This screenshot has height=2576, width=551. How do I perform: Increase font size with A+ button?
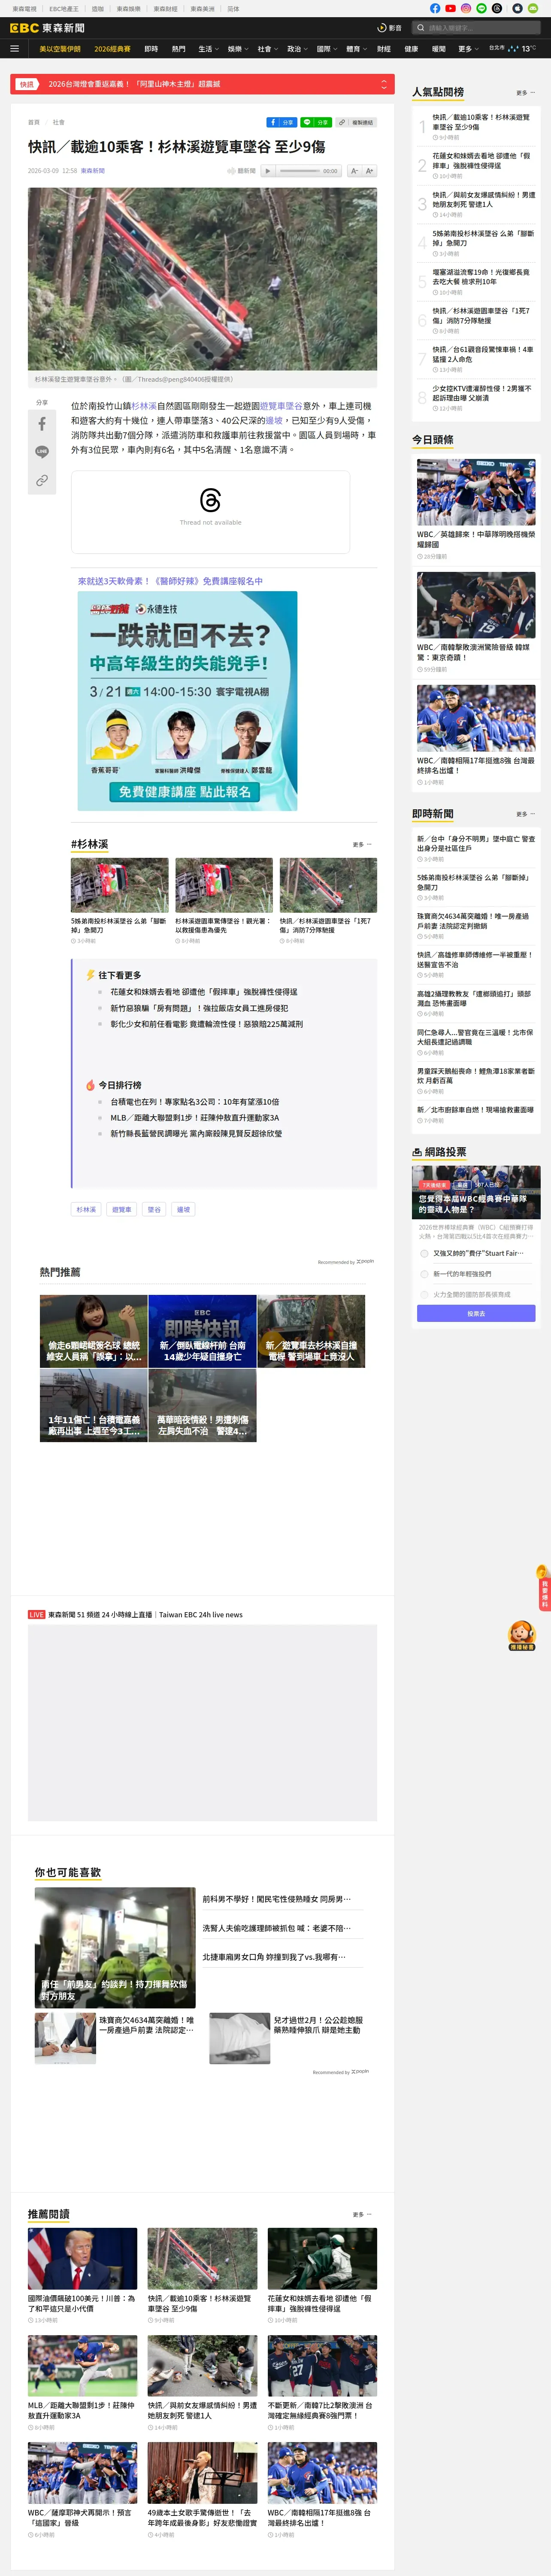pos(369,171)
